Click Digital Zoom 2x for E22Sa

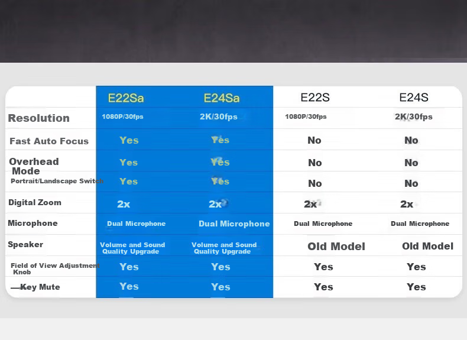124,204
